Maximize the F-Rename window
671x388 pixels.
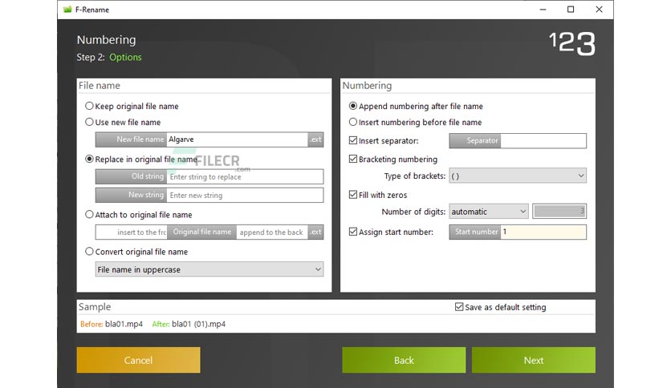pos(571,10)
